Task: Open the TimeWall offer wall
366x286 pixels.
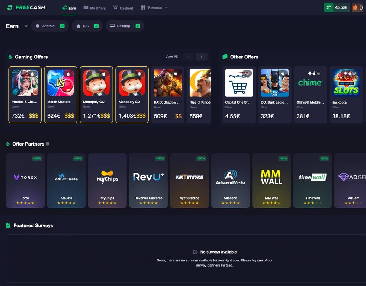Action: pyautogui.click(x=312, y=181)
